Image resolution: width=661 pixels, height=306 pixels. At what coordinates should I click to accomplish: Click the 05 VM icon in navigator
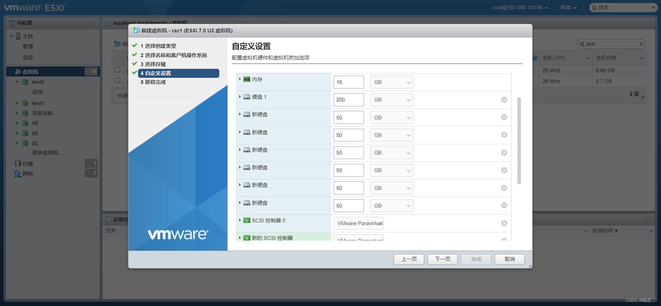(x=25, y=134)
